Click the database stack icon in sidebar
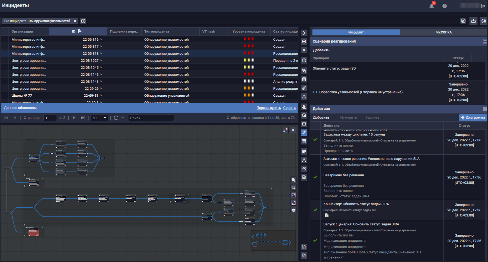 pos(304,79)
